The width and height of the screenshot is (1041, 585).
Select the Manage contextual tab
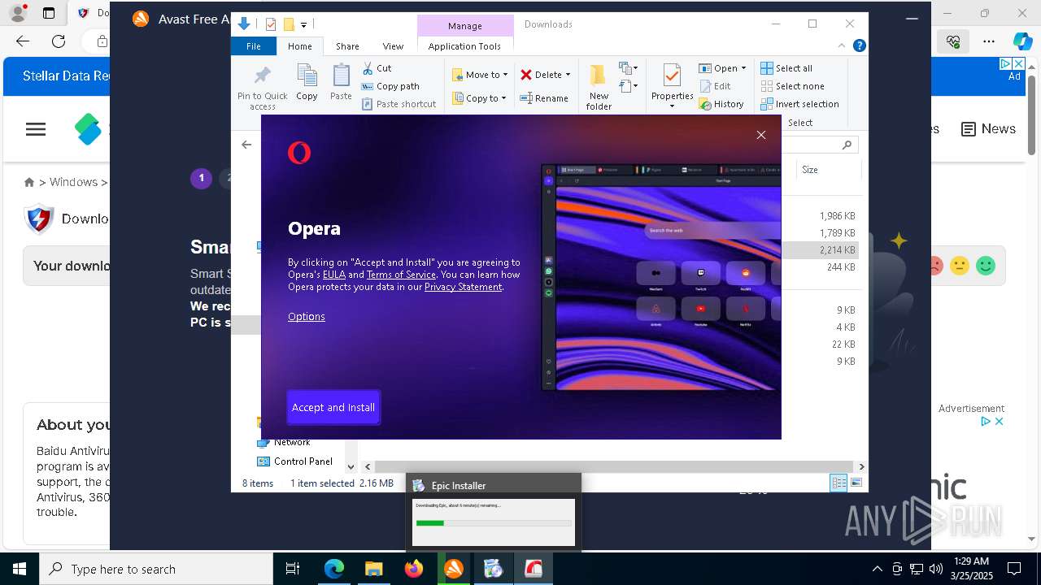tap(465, 26)
